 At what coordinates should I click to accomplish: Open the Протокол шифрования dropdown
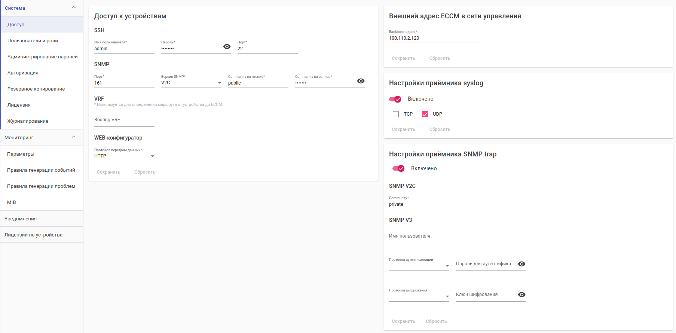pos(419,296)
